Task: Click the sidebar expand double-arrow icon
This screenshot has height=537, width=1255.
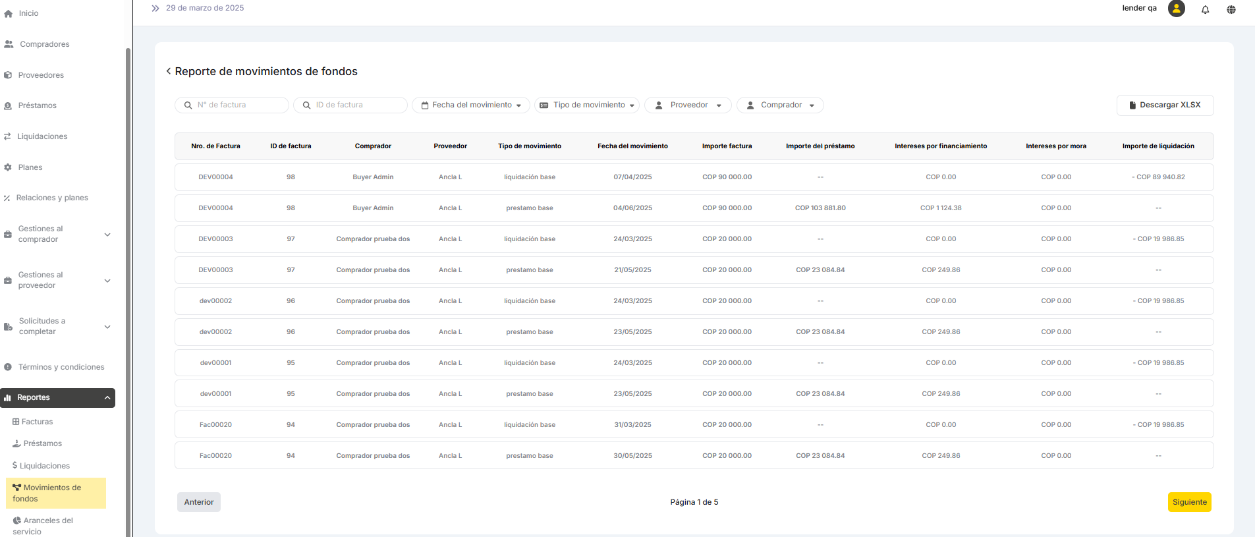Action: pos(155,9)
